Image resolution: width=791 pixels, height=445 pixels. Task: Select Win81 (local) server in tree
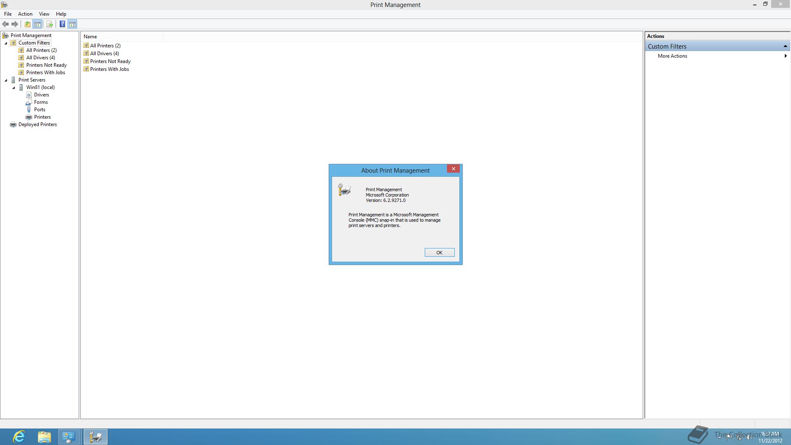[x=40, y=87]
